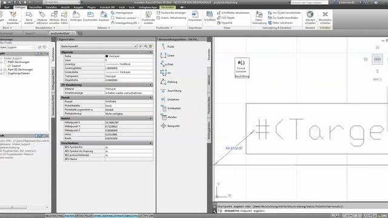388x218 pixels.
Task: Select the Polar parameter tool
Action: tap(167, 64)
